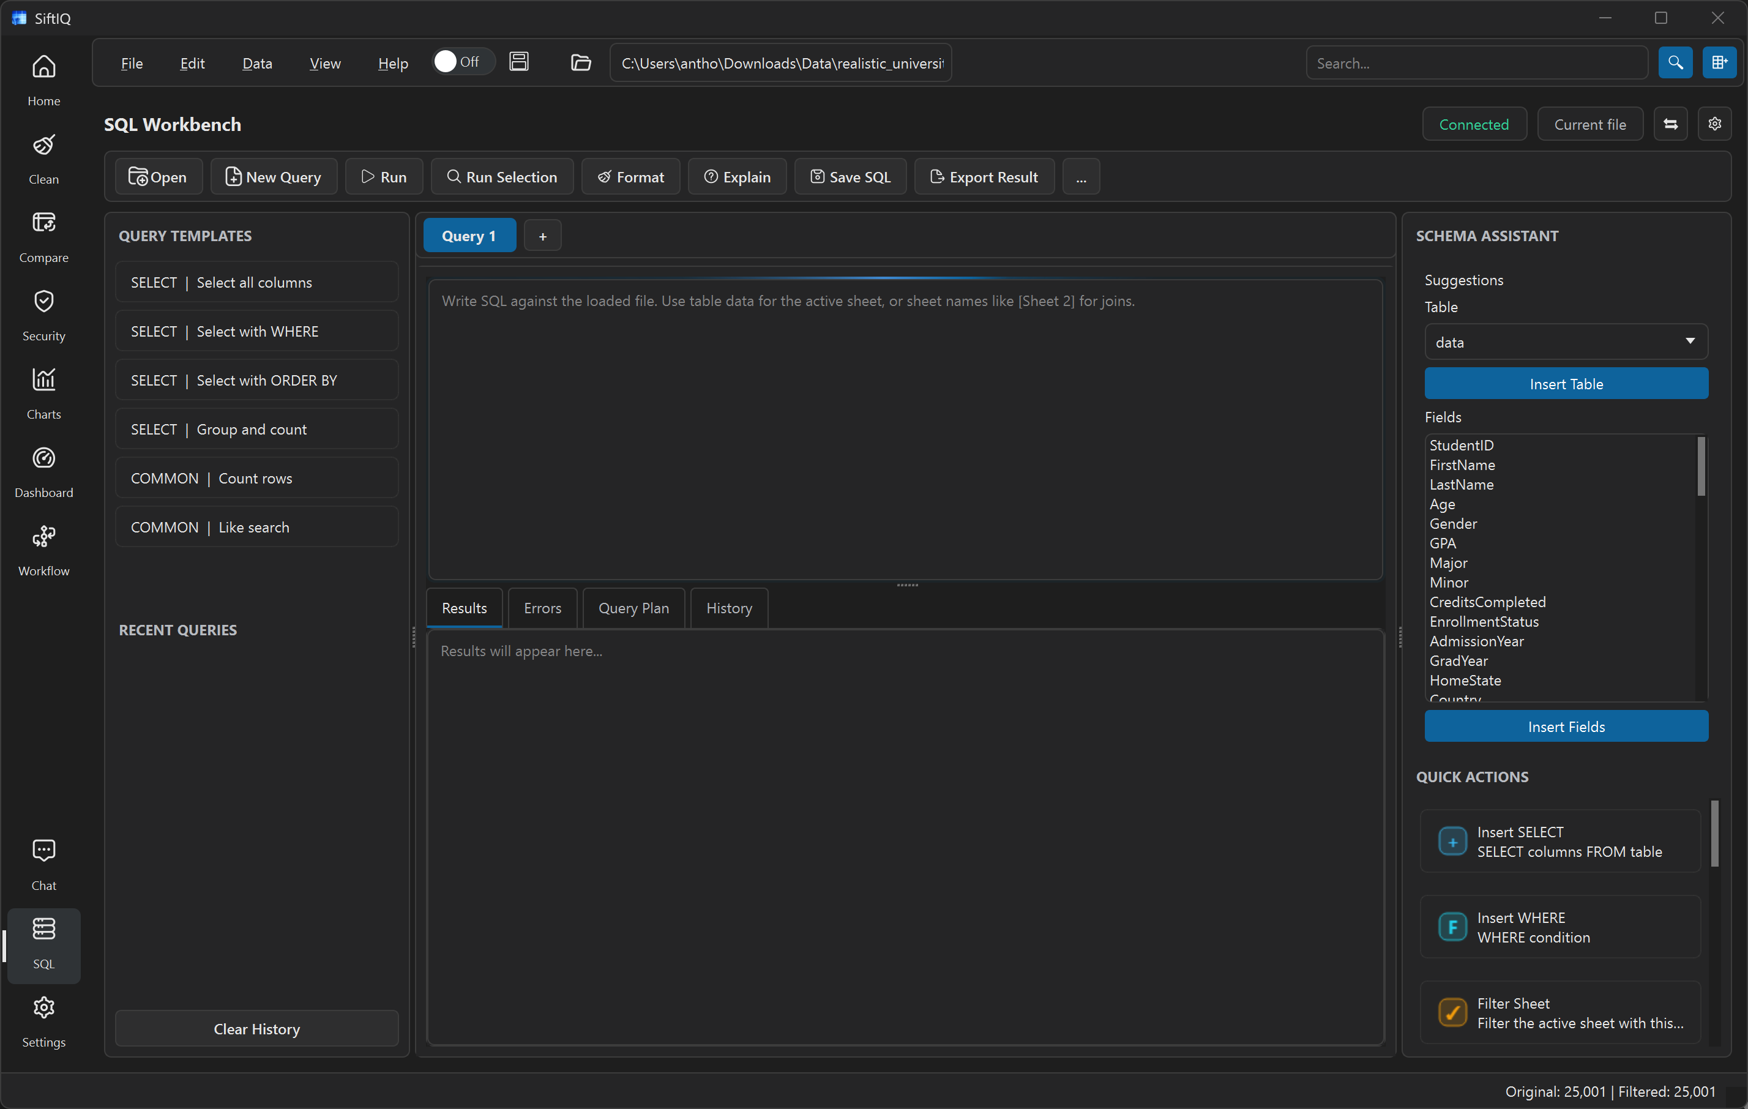Toggle the Off switch in menu bar
This screenshot has width=1748, height=1109.
(463, 62)
